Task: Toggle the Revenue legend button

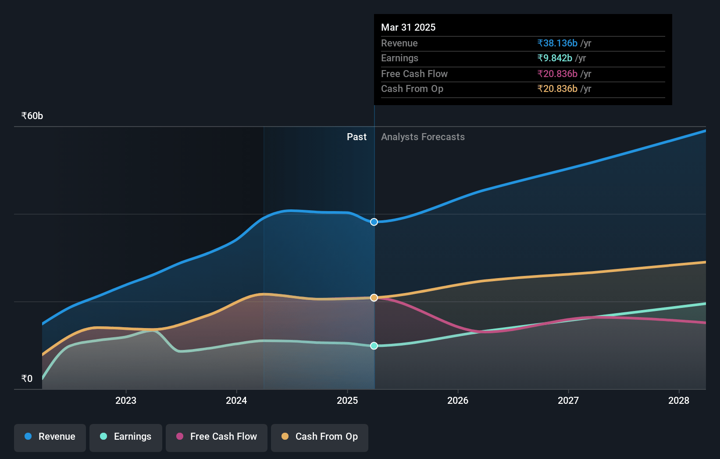Action: pyautogui.click(x=50, y=438)
